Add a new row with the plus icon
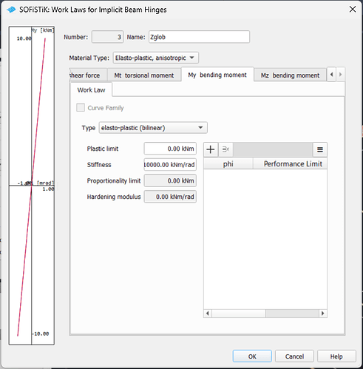363x369 pixels. [211, 149]
